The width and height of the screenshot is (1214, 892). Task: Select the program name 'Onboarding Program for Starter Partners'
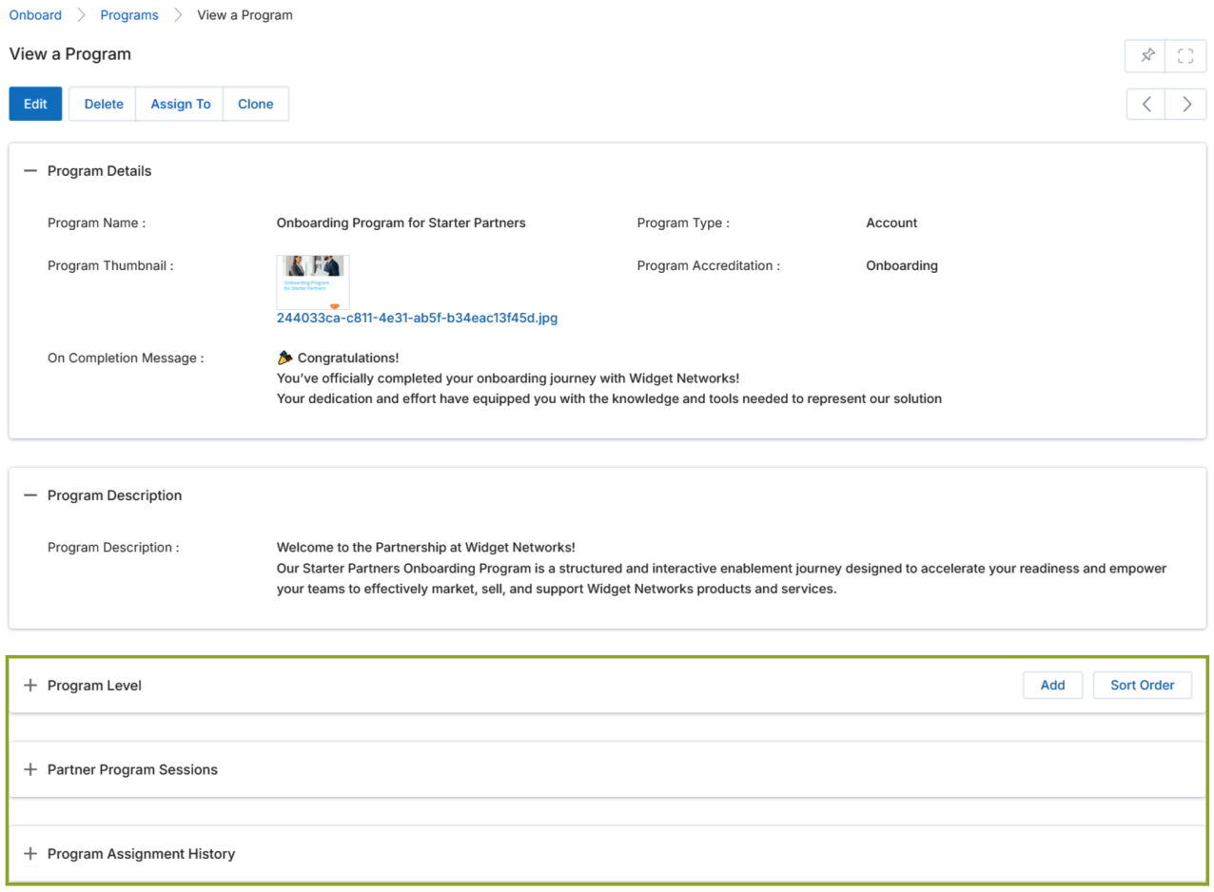401,223
